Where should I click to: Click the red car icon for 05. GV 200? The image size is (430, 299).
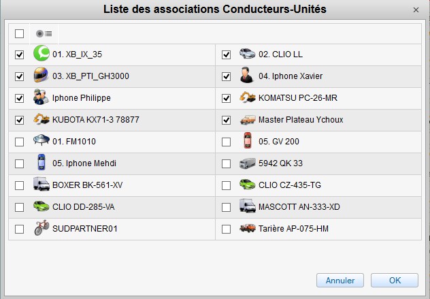(x=248, y=140)
